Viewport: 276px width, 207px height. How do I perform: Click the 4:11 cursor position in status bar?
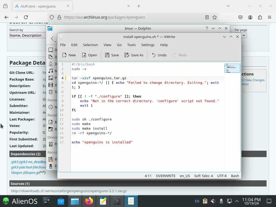point(148,176)
